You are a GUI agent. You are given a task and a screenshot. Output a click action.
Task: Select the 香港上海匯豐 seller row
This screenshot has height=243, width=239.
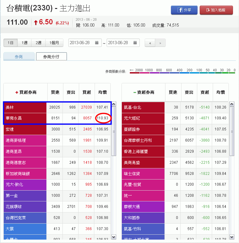coord(175,151)
